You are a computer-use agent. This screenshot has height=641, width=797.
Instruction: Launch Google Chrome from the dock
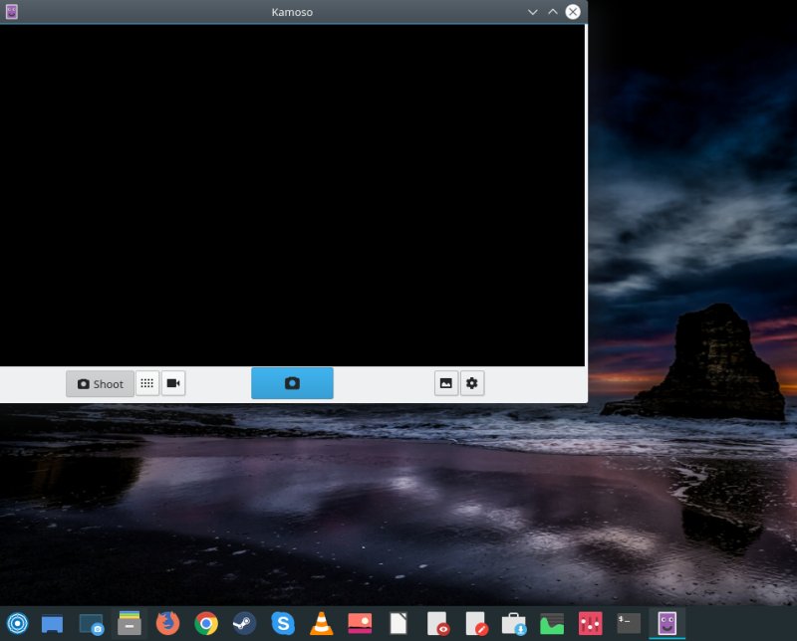point(206,626)
